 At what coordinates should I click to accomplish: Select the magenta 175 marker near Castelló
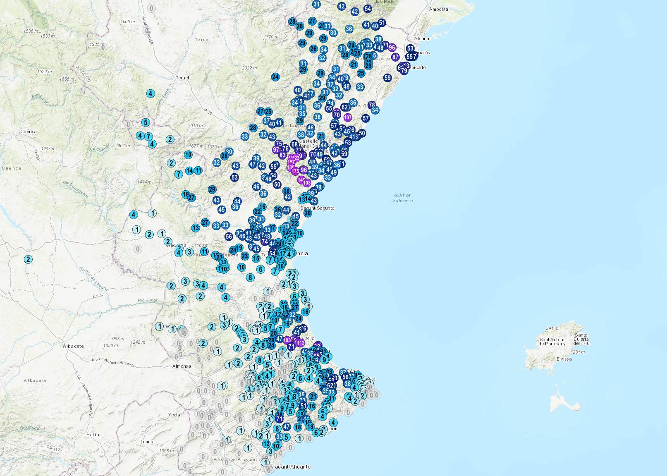tap(295, 170)
